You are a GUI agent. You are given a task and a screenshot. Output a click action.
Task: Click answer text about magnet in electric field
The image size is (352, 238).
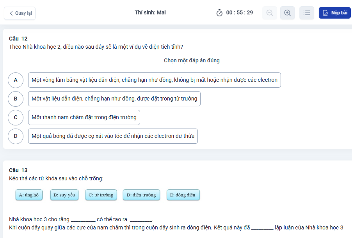coord(84,117)
